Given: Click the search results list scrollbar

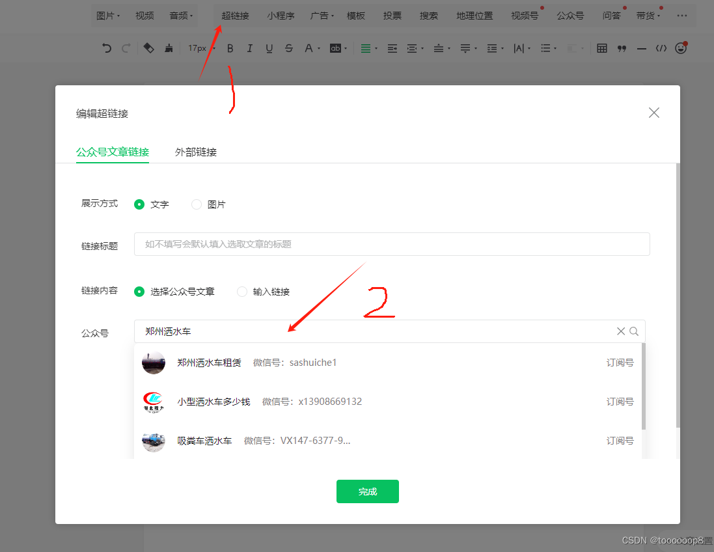Looking at the screenshot, I should (644, 386).
